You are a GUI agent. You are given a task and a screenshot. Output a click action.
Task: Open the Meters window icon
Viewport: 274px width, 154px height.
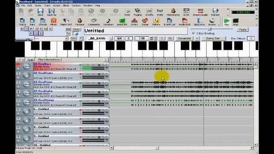156,22
